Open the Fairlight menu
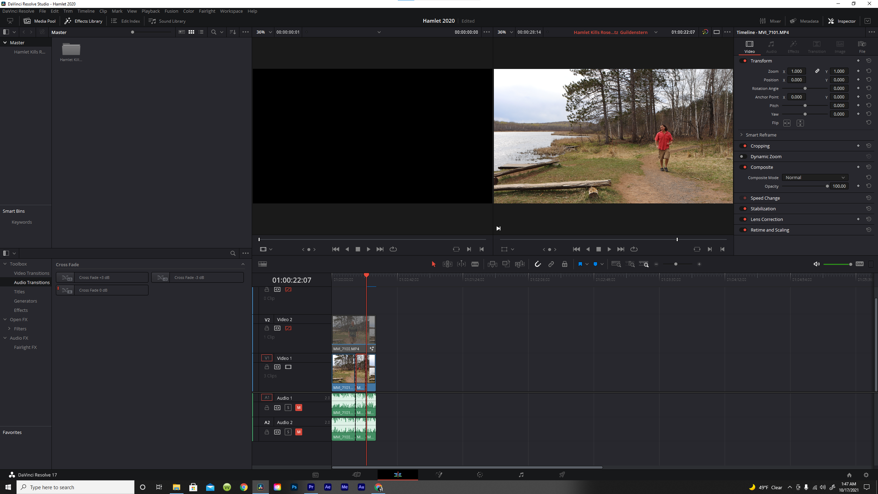The height and width of the screenshot is (494, 878). (207, 11)
